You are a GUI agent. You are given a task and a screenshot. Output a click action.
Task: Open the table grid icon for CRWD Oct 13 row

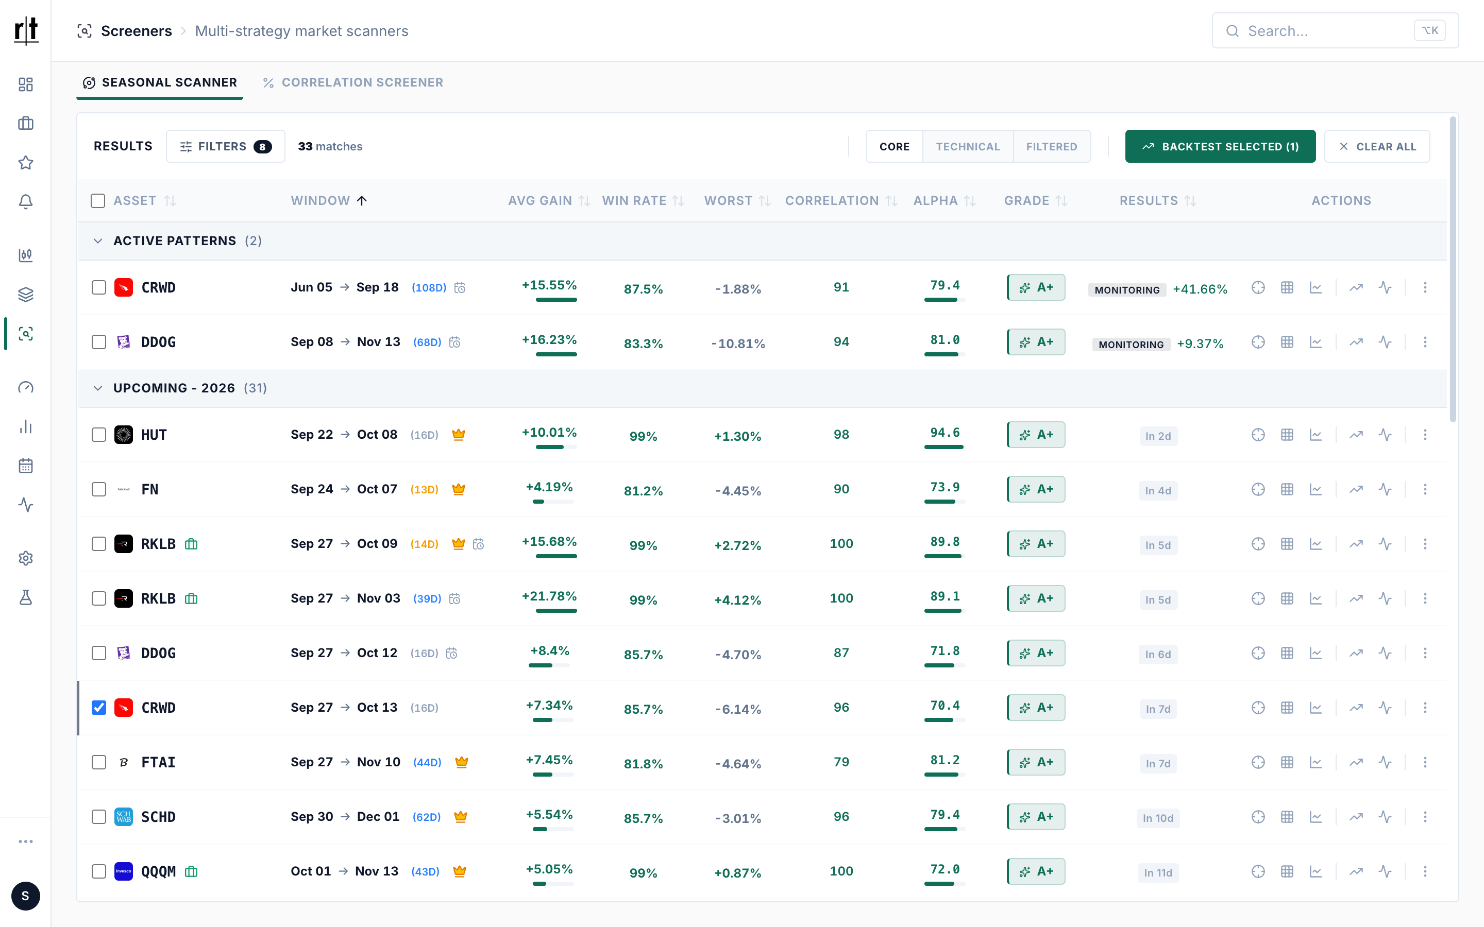(1287, 708)
